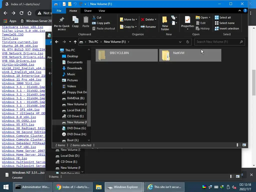256x192 pixels.
Task: Open Ubuntu_20.04_x64.iso link
Action: pos(20,46)
